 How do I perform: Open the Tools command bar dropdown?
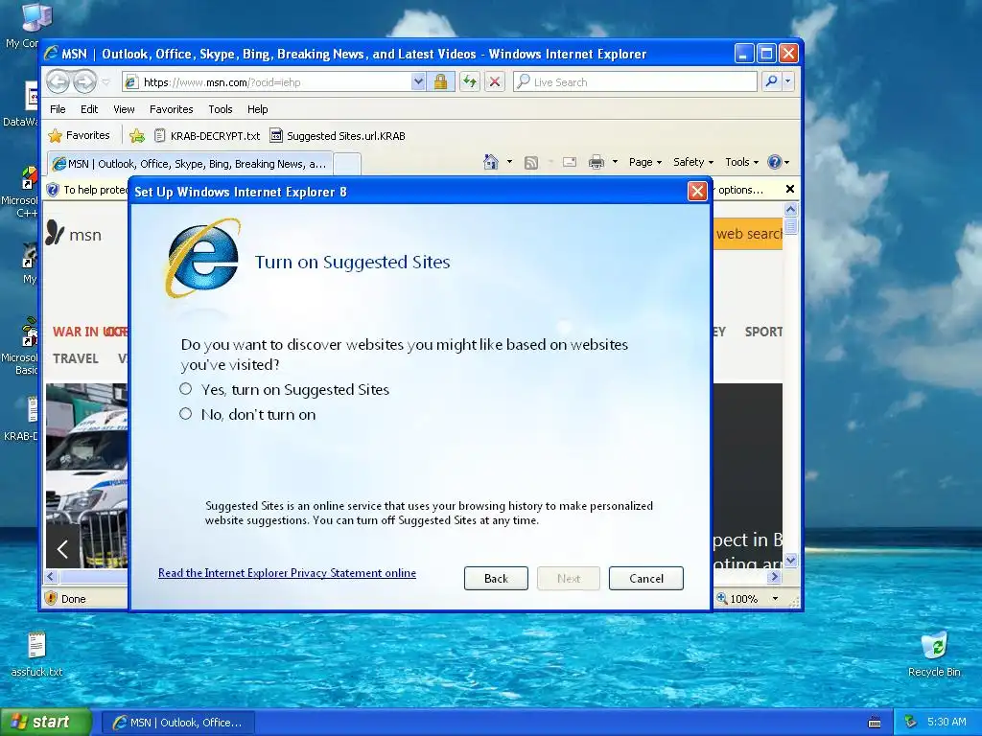point(741,162)
